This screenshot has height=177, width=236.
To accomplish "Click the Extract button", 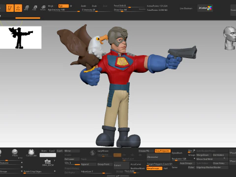I will (x=121, y=165).
